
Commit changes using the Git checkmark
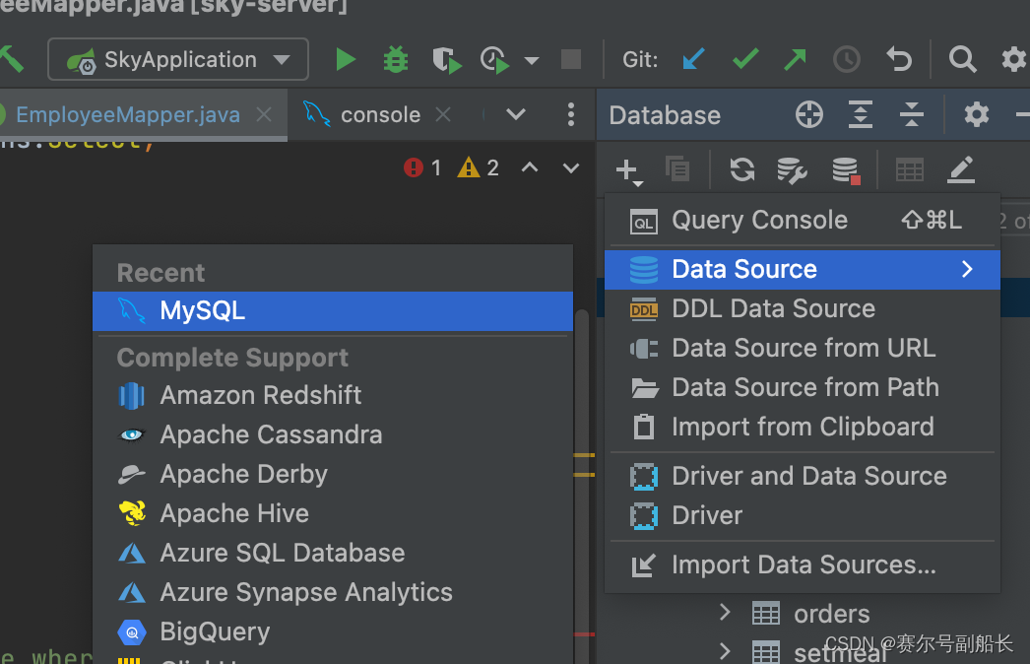(745, 59)
